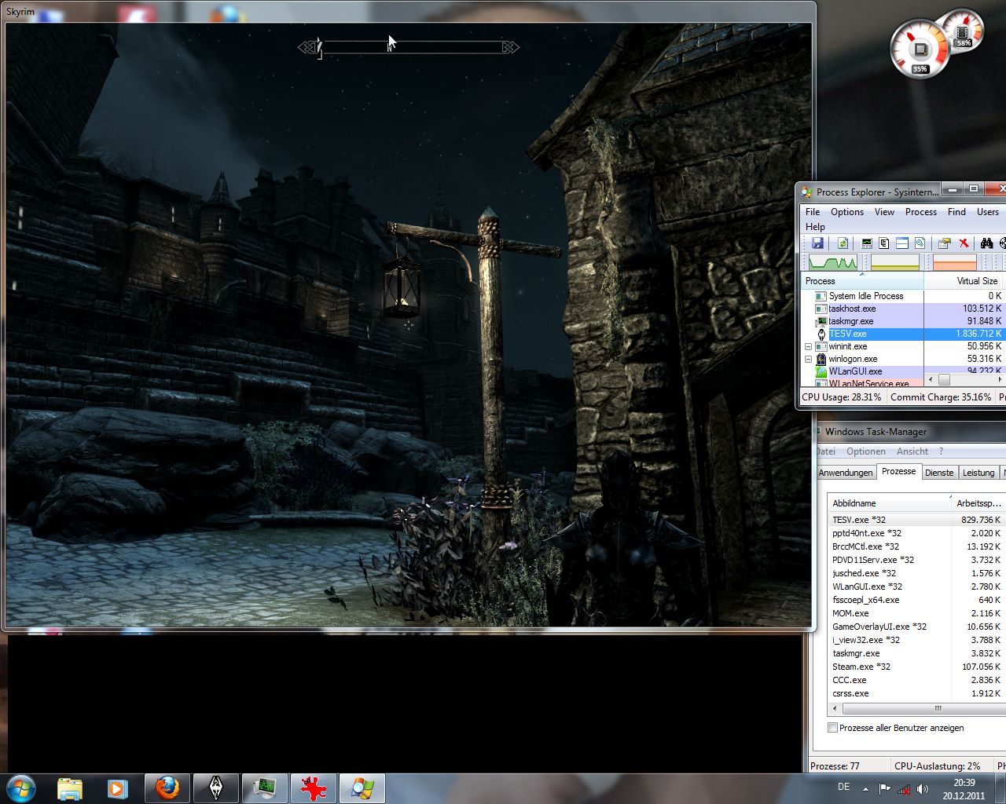Click the Save icon in Process Explorer toolbar
The image size is (1006, 804).
point(817,243)
